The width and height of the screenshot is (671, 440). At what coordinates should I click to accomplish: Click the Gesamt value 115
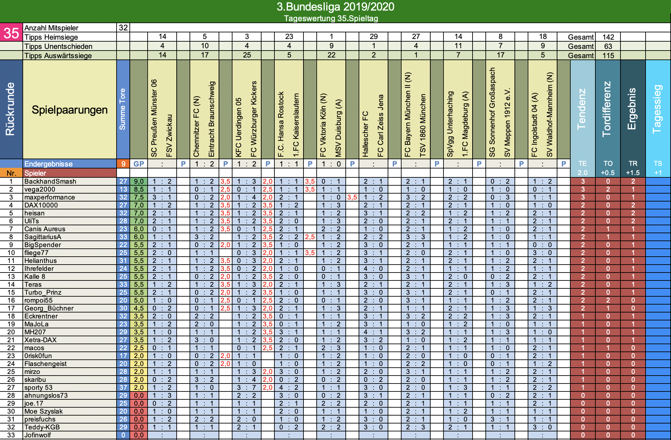[608, 55]
